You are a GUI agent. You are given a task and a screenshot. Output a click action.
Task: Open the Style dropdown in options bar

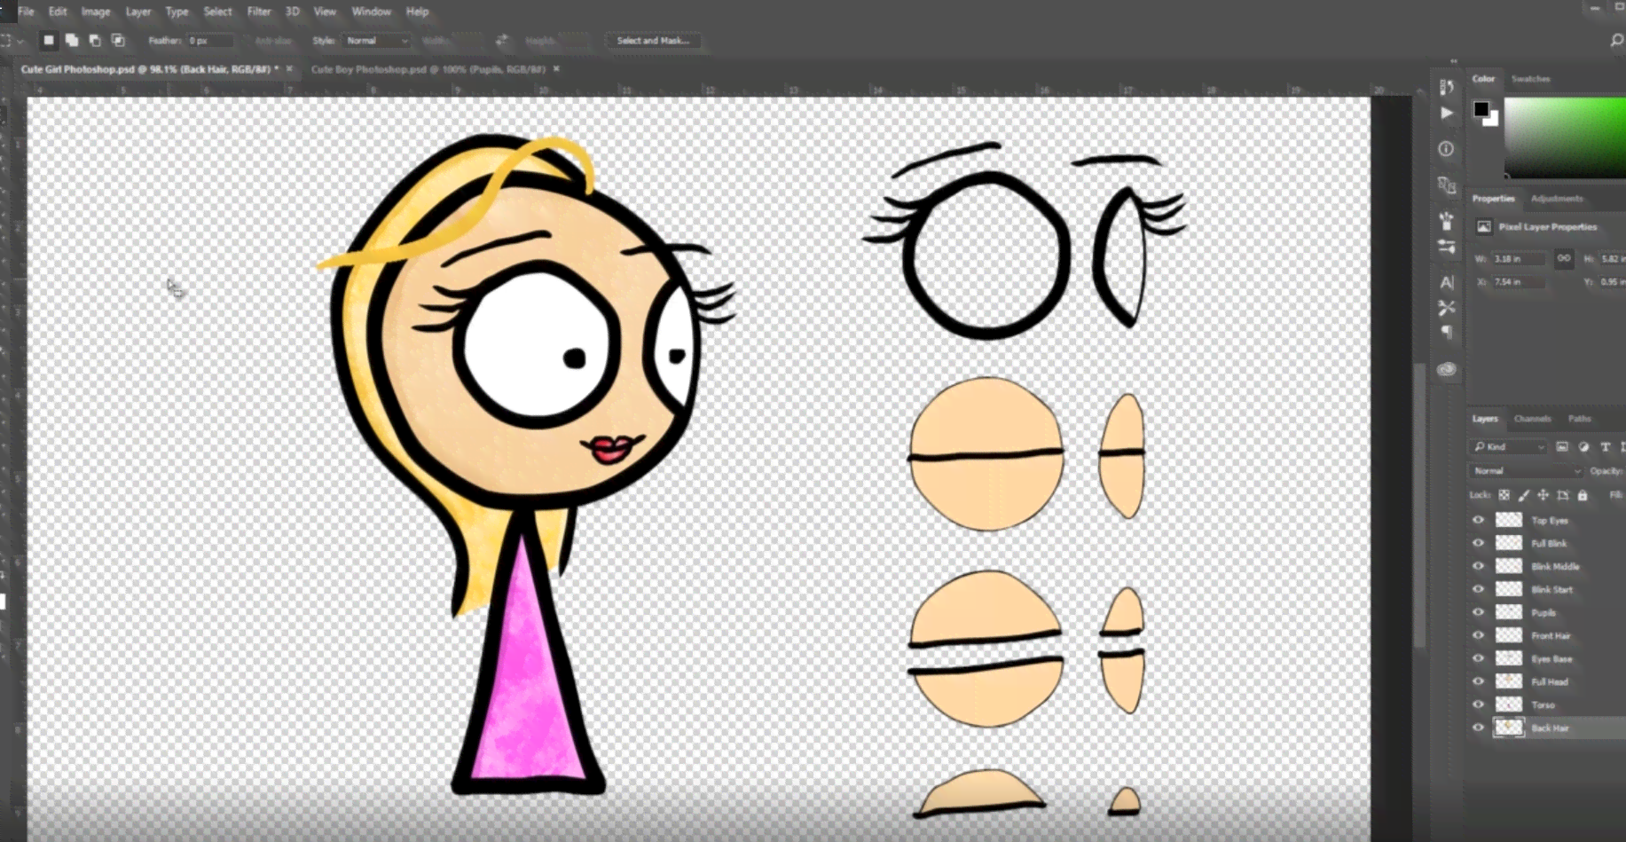pyautogui.click(x=376, y=41)
